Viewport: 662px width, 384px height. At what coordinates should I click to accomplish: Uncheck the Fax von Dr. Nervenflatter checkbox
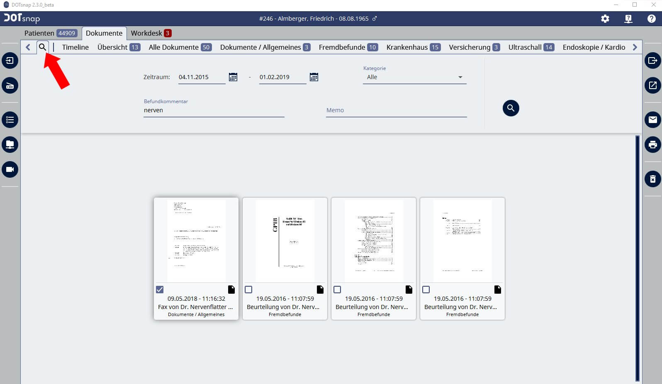point(160,290)
